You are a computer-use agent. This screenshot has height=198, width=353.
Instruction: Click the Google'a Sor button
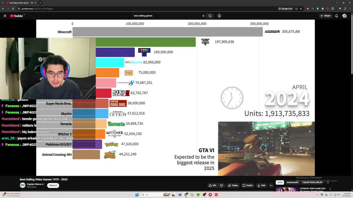[x=285, y=9]
